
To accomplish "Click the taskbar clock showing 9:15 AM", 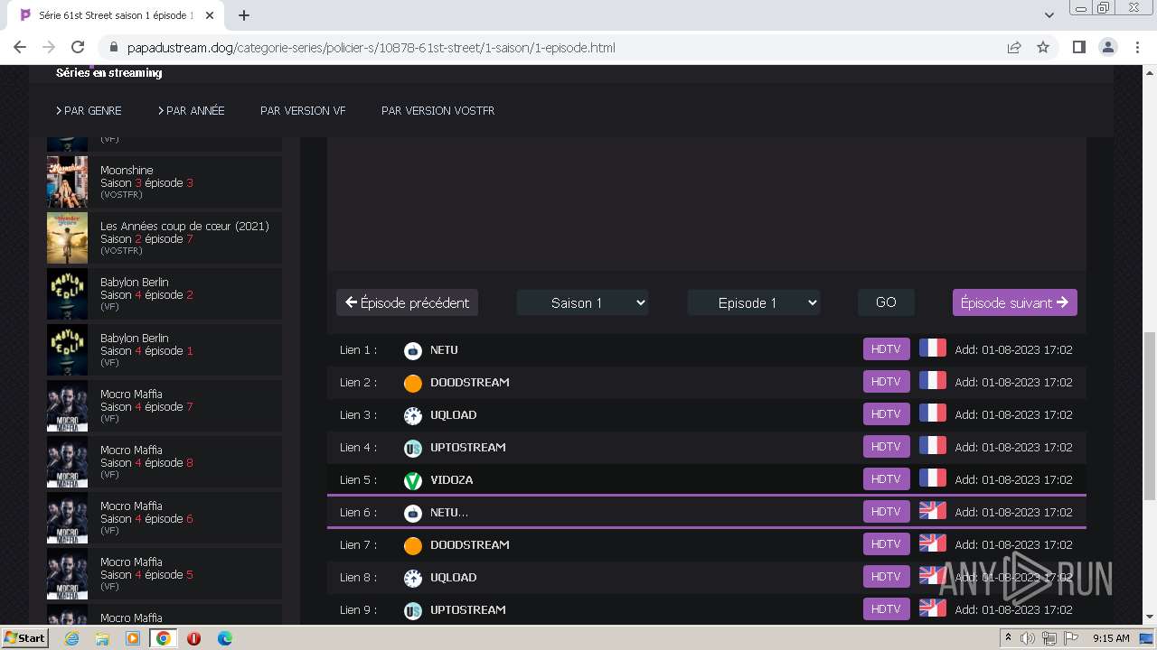I will [x=1111, y=638].
